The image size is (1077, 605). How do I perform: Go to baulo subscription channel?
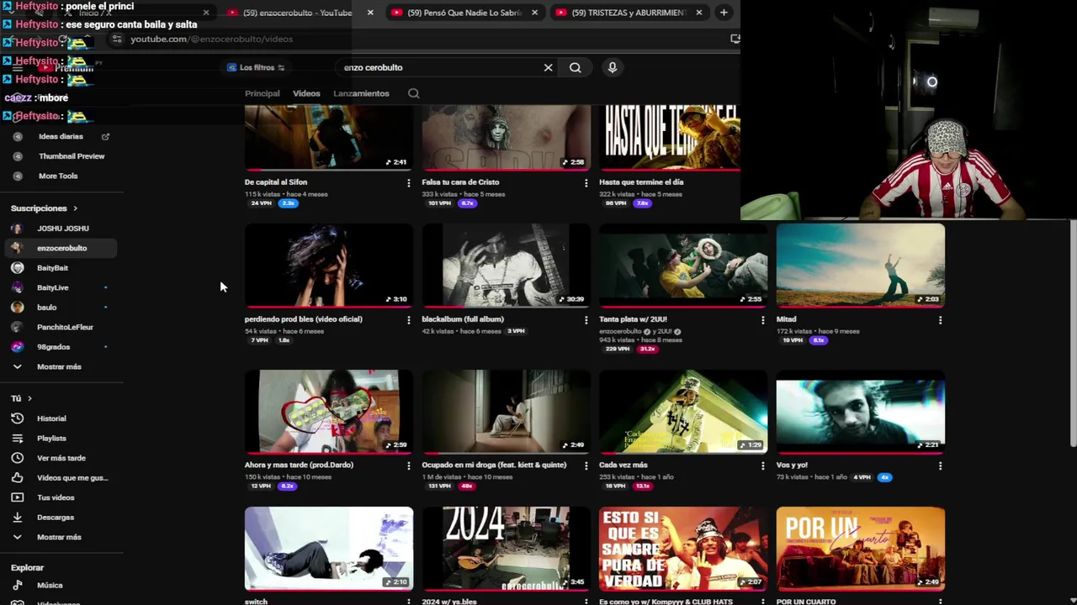tap(46, 308)
